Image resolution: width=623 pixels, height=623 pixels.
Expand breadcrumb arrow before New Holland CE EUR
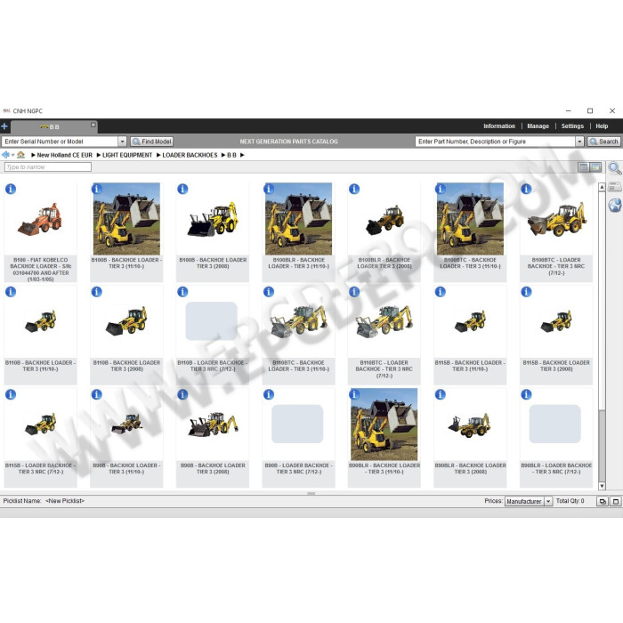coord(34,155)
